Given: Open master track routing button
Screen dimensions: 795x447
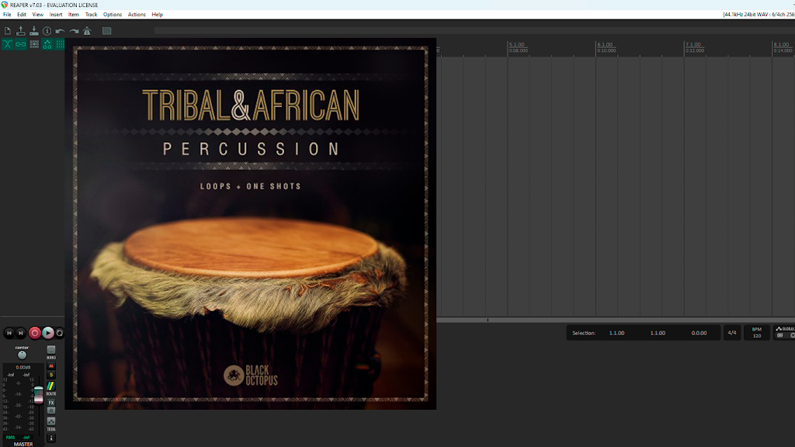Looking at the screenshot, I should point(50,386).
